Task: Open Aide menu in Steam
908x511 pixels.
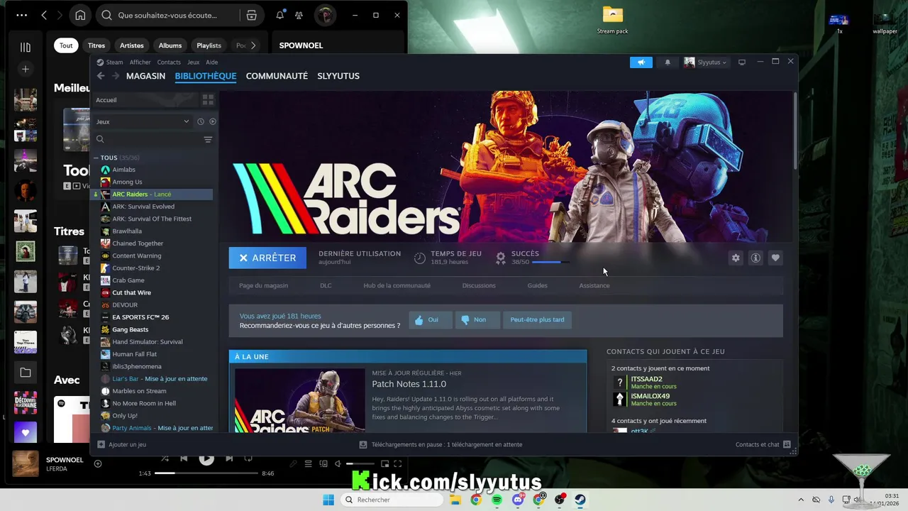Action: (211, 62)
